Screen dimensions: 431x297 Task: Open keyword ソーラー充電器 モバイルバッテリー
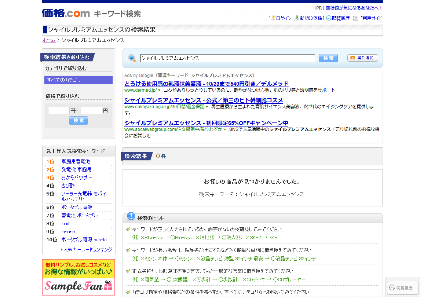(x=84, y=197)
